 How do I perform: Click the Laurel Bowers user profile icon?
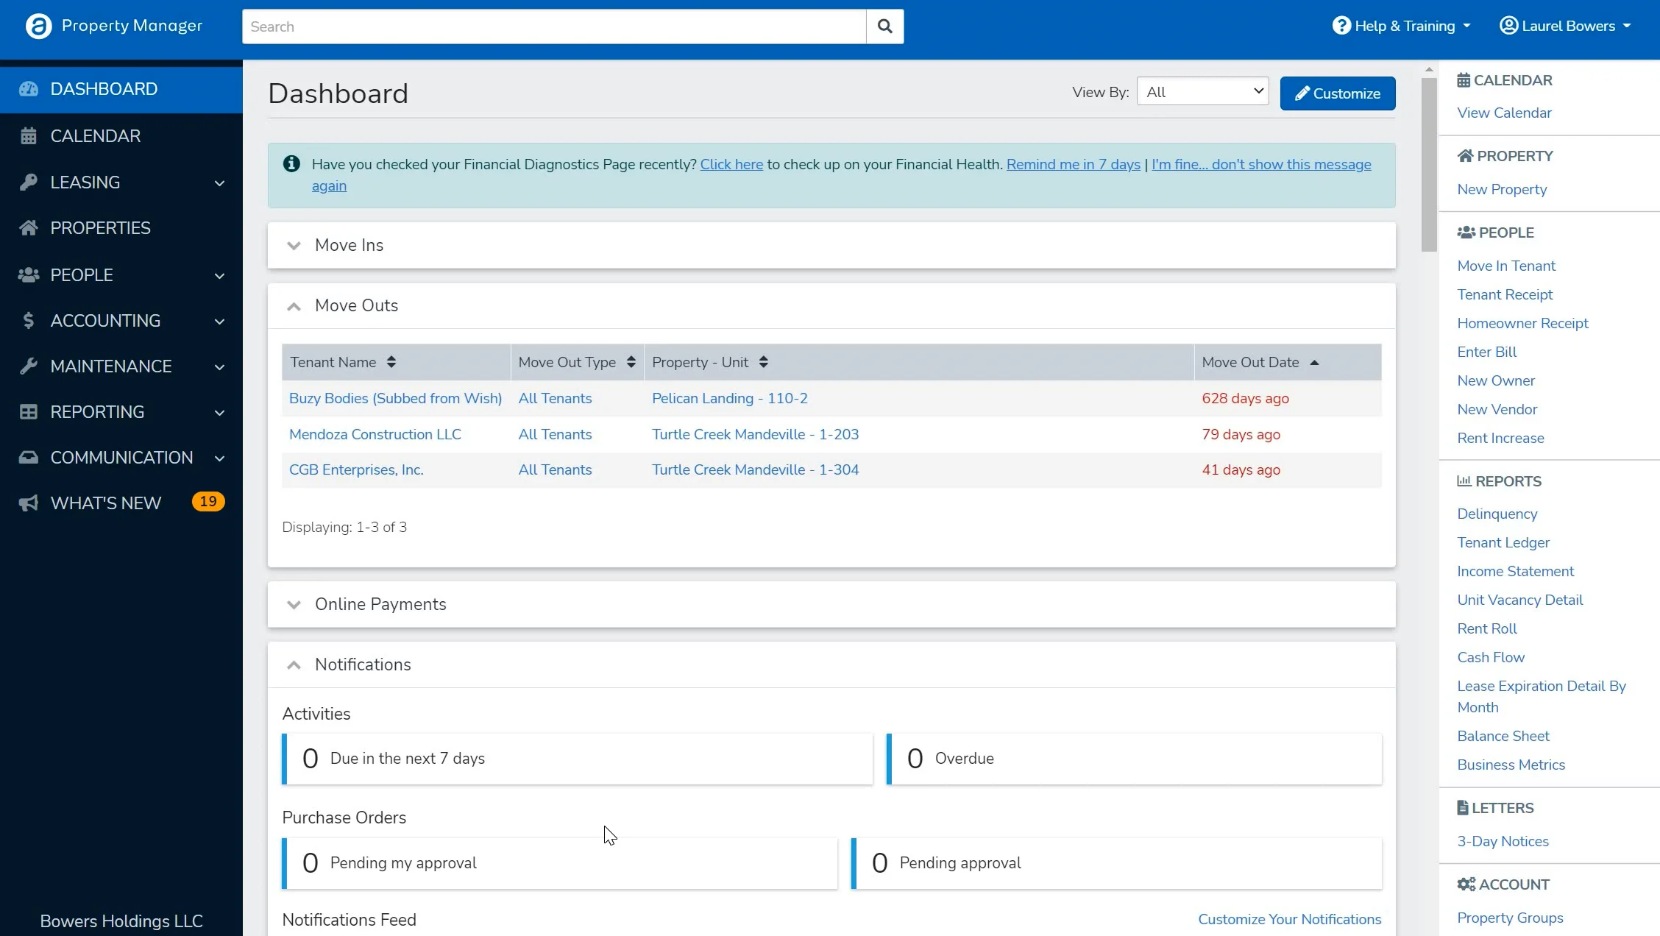(1508, 26)
